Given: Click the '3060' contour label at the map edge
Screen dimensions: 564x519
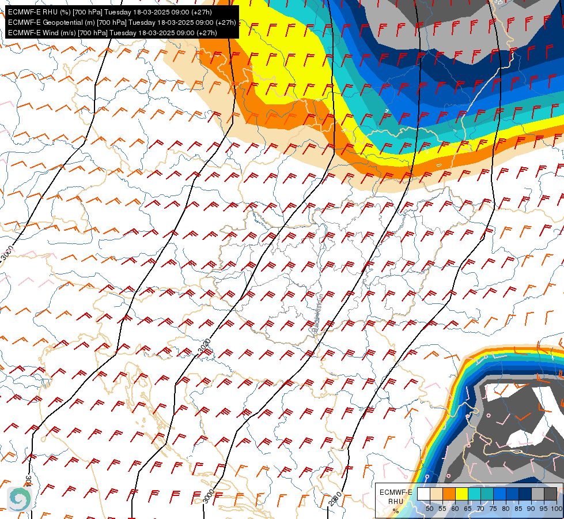Looking at the screenshot, I should click(7, 253).
